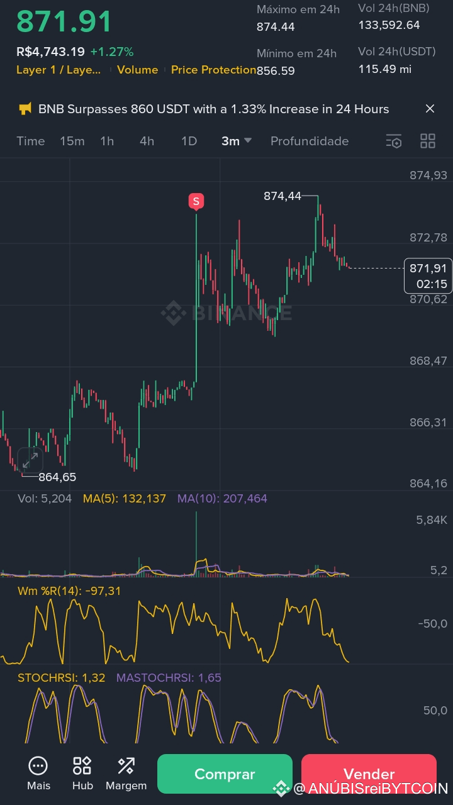Image resolution: width=453 pixels, height=805 pixels.
Task: Open the Hub icon
Action: click(82, 766)
